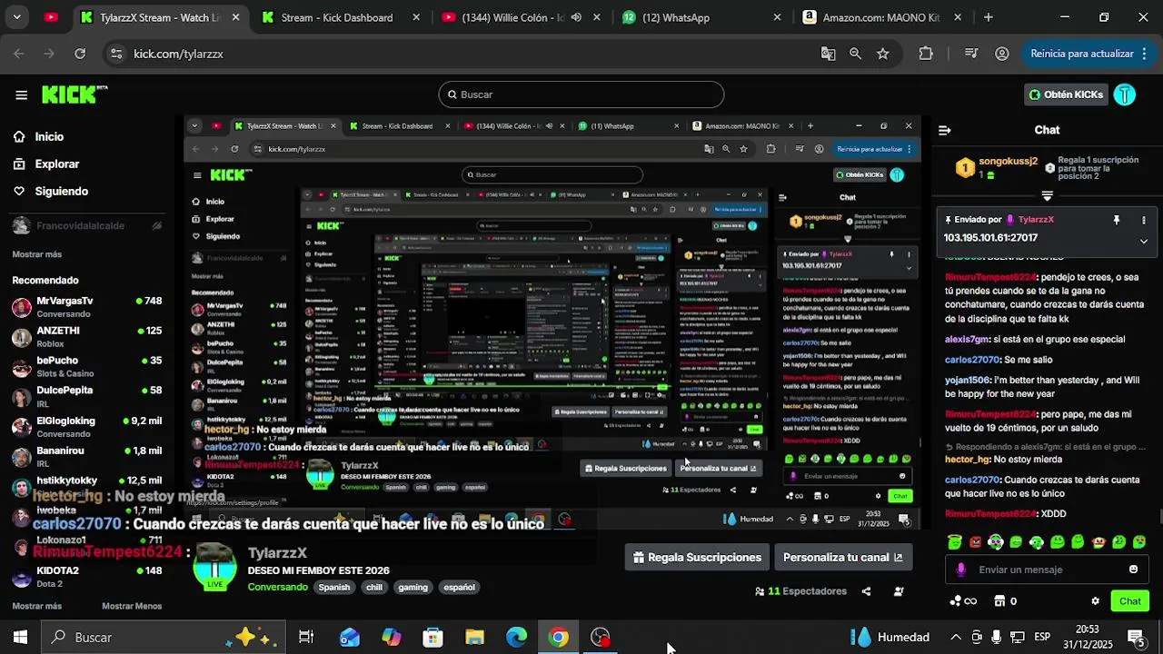Open pinned message options menu
Screen dimensions: 1163x654
coord(1144,220)
